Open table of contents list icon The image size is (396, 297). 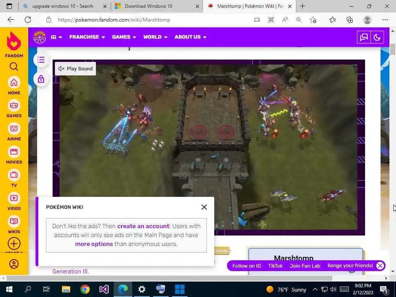[x=41, y=60]
